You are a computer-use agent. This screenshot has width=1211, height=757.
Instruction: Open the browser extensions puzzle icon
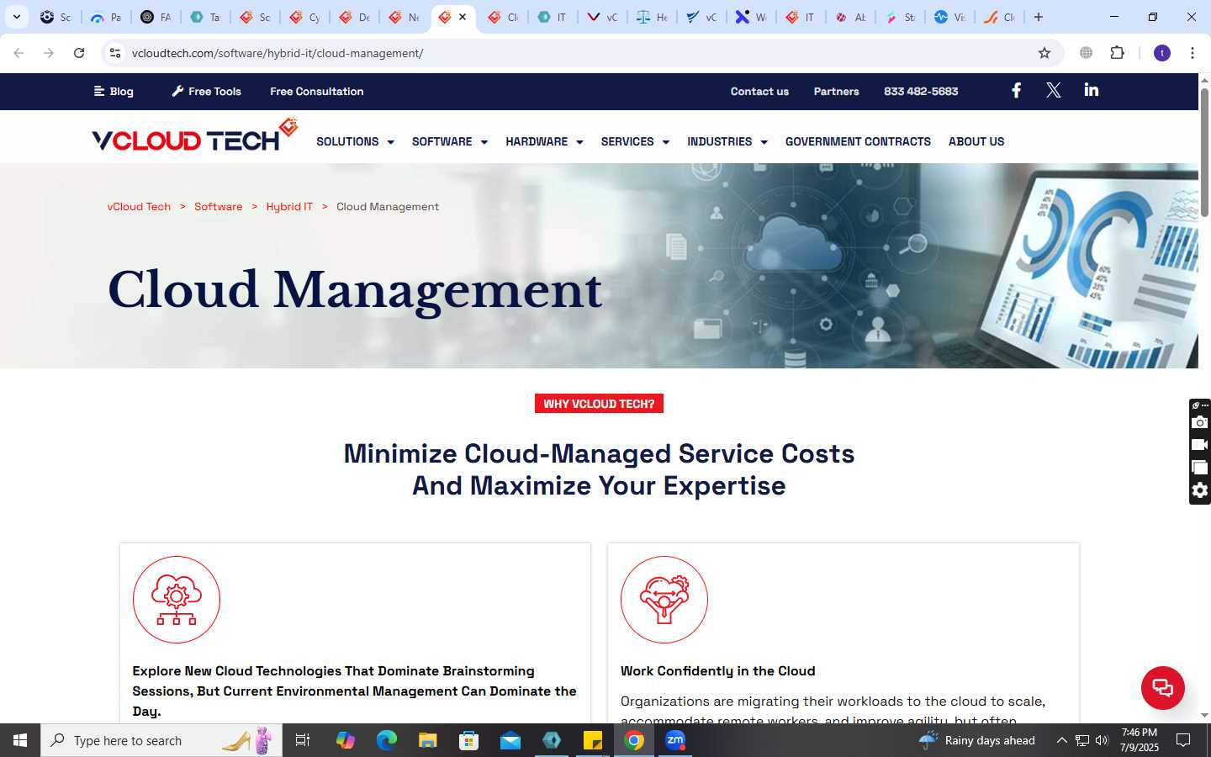[1117, 53]
